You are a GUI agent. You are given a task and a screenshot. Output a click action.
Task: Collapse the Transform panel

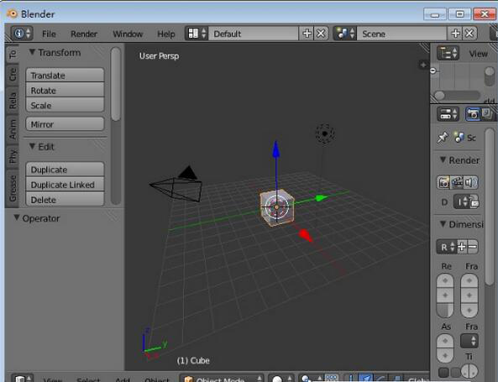click(32, 52)
